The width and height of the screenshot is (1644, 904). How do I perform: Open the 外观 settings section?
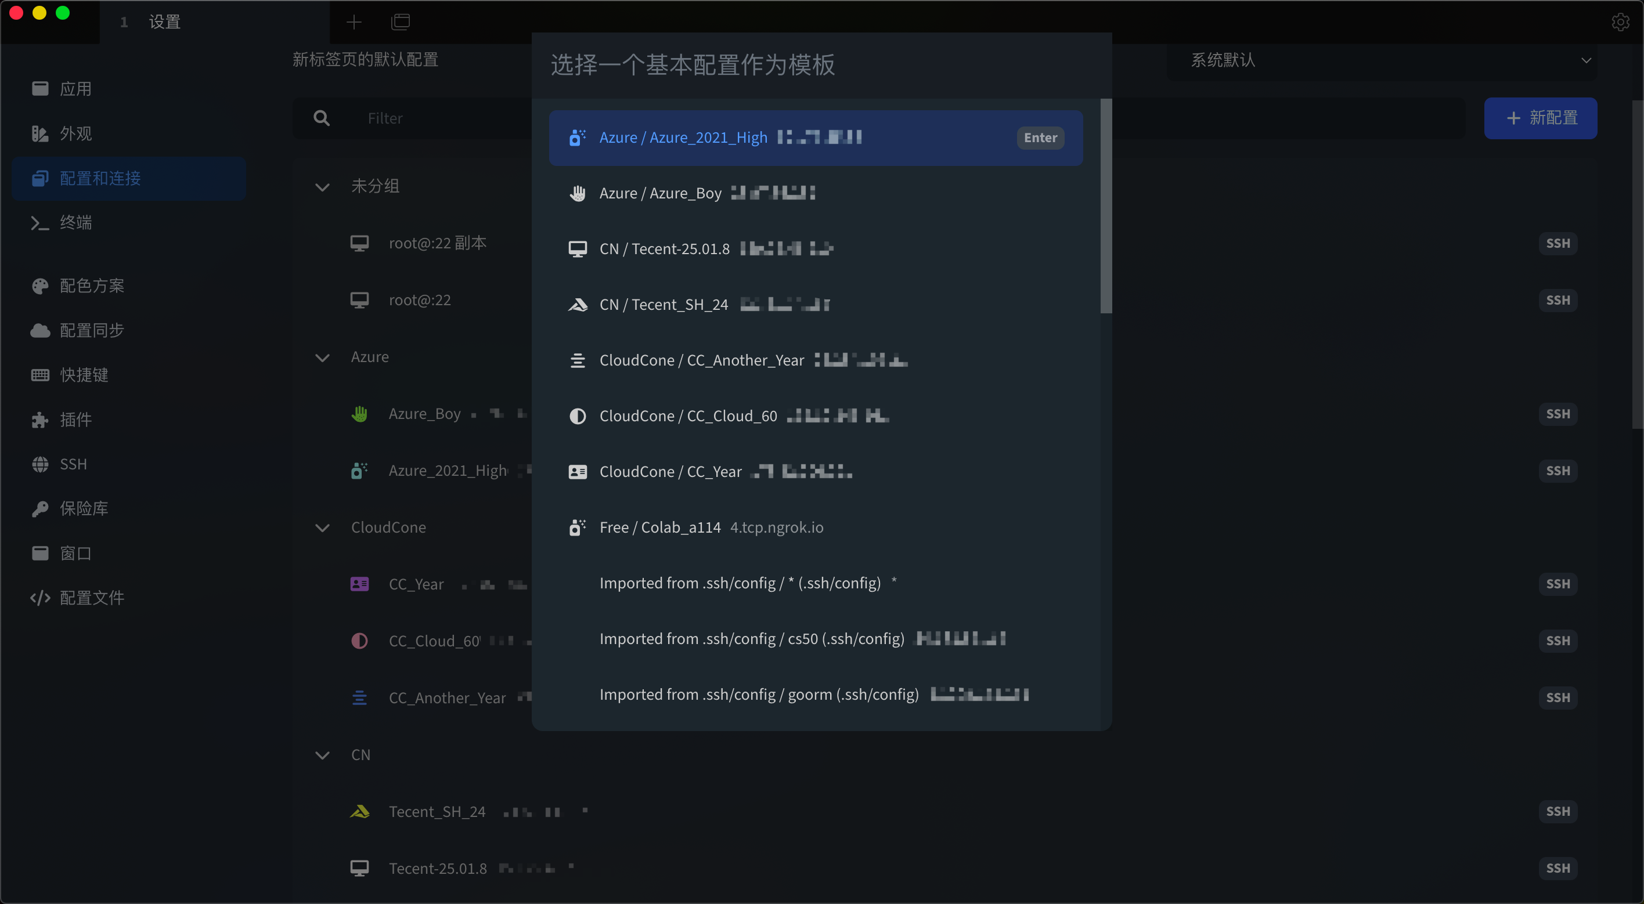(x=75, y=133)
